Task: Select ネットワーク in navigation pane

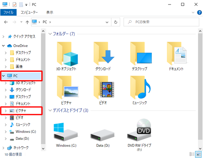Action: click(21, 148)
